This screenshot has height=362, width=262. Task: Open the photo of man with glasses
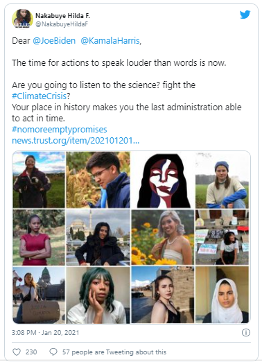tap(98, 180)
